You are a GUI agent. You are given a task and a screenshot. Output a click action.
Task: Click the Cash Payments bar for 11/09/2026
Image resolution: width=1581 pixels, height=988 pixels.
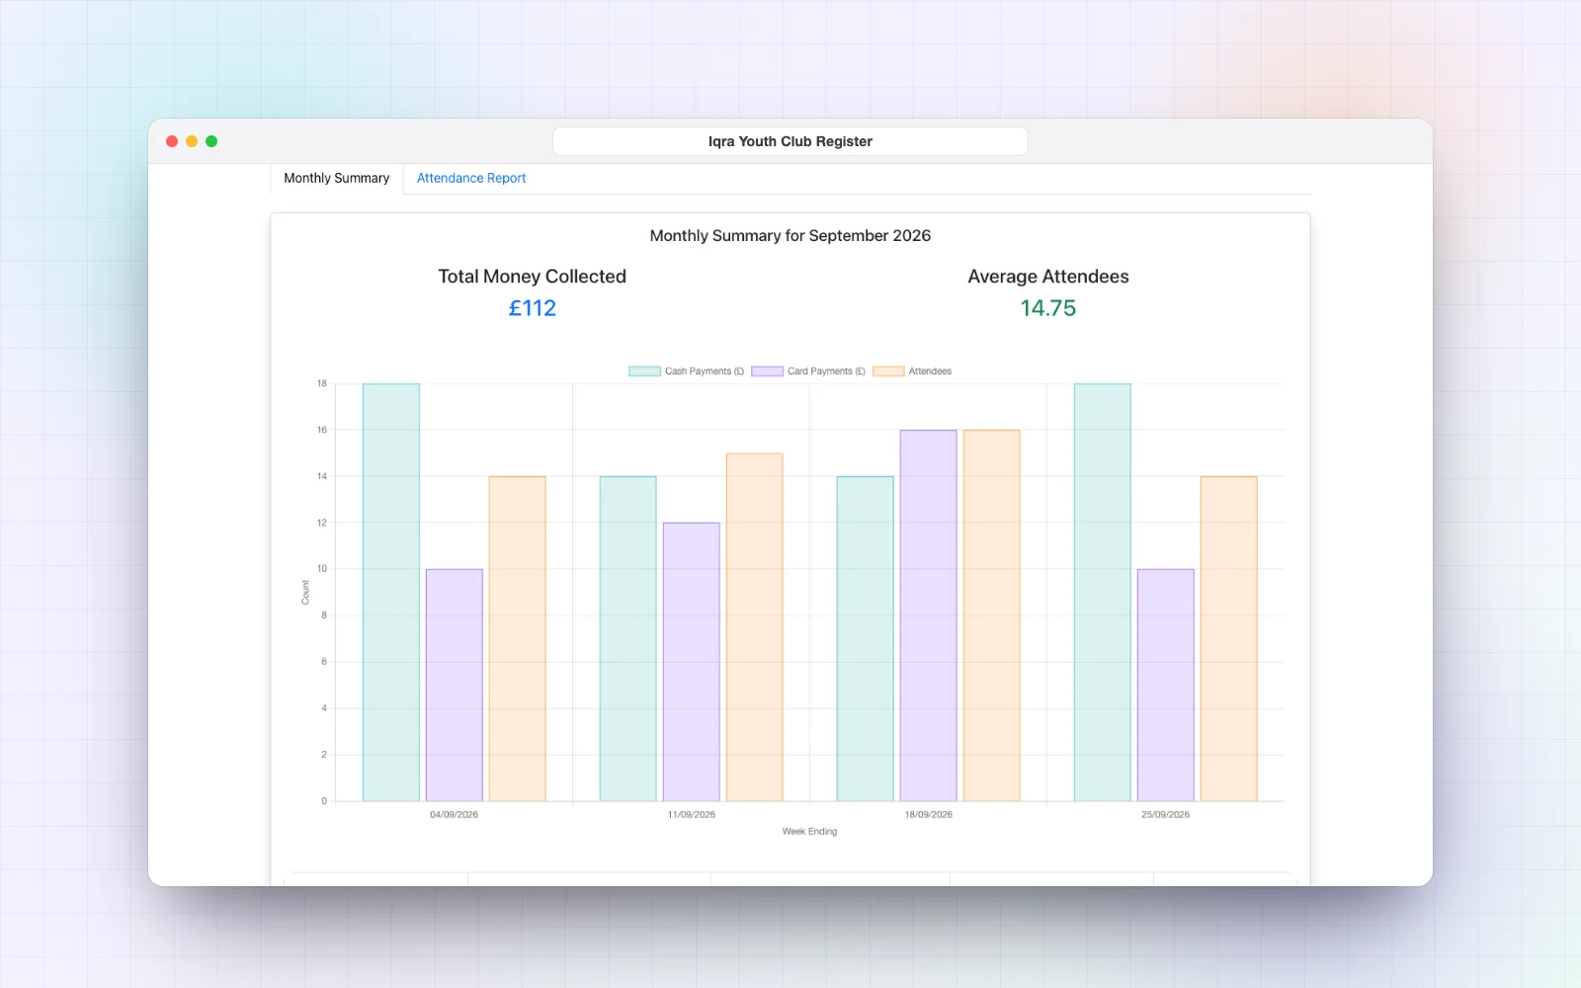pyautogui.click(x=628, y=638)
